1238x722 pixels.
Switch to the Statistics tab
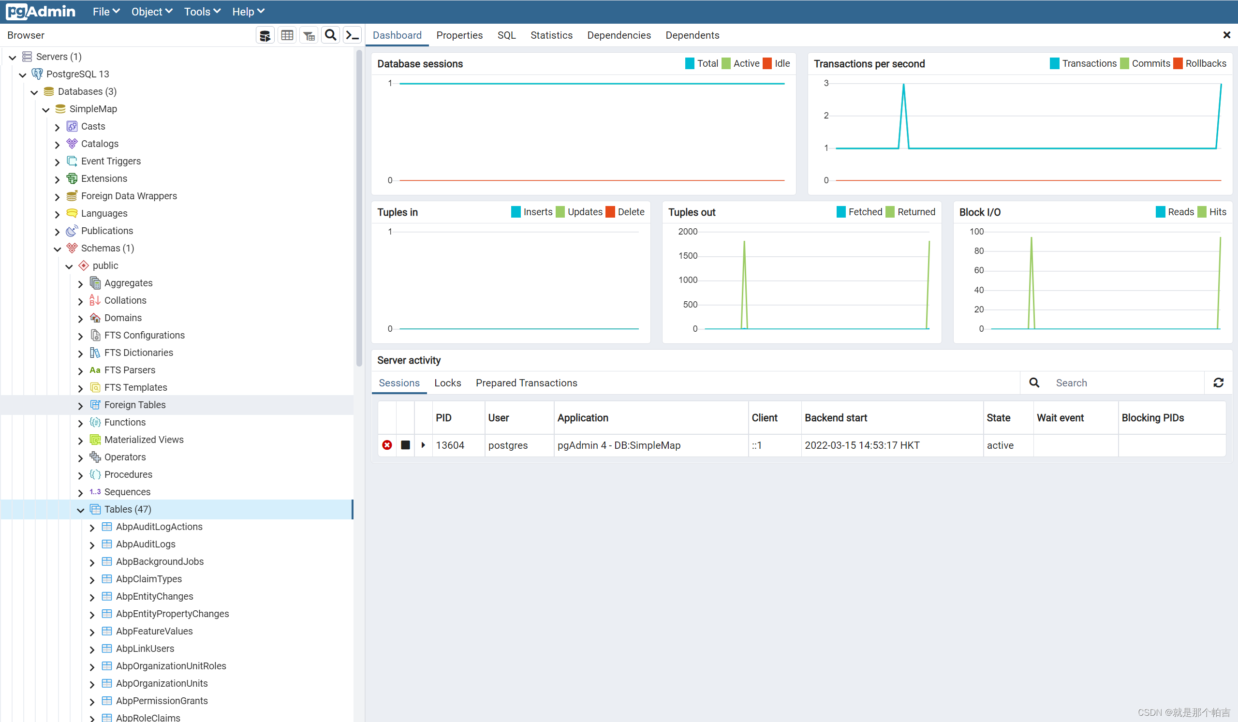coord(551,35)
